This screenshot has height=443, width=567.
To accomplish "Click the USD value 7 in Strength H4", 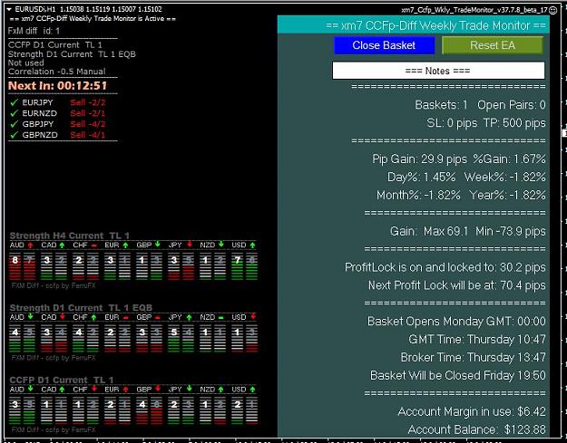I will tap(237, 260).
